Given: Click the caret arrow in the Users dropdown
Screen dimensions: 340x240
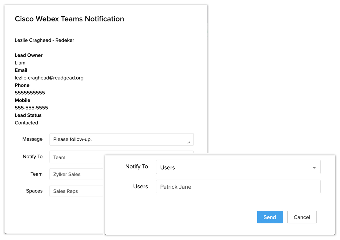Looking at the screenshot, I should [x=314, y=168].
